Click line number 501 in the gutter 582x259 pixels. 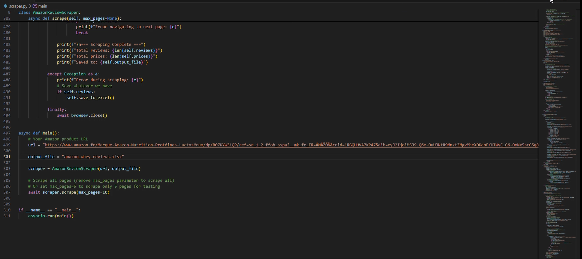[x=7, y=157]
